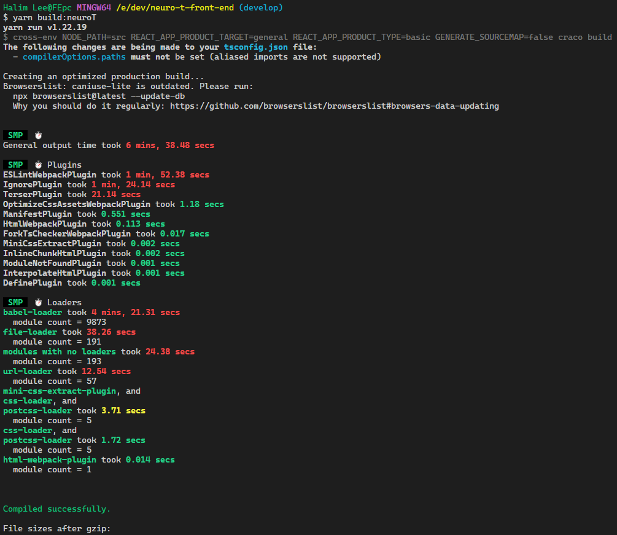Click the stopwatch icon beside Plugins heading
Screen dimensions: 617x535
click(38, 165)
